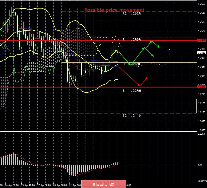Click the 1.2393 price axis value

pos(202,58)
